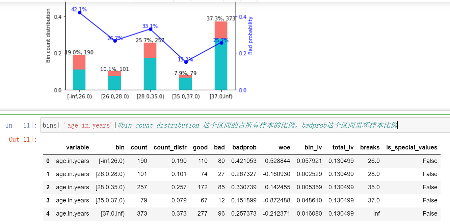Click the 'woe' column header

pyautogui.click(x=284, y=147)
